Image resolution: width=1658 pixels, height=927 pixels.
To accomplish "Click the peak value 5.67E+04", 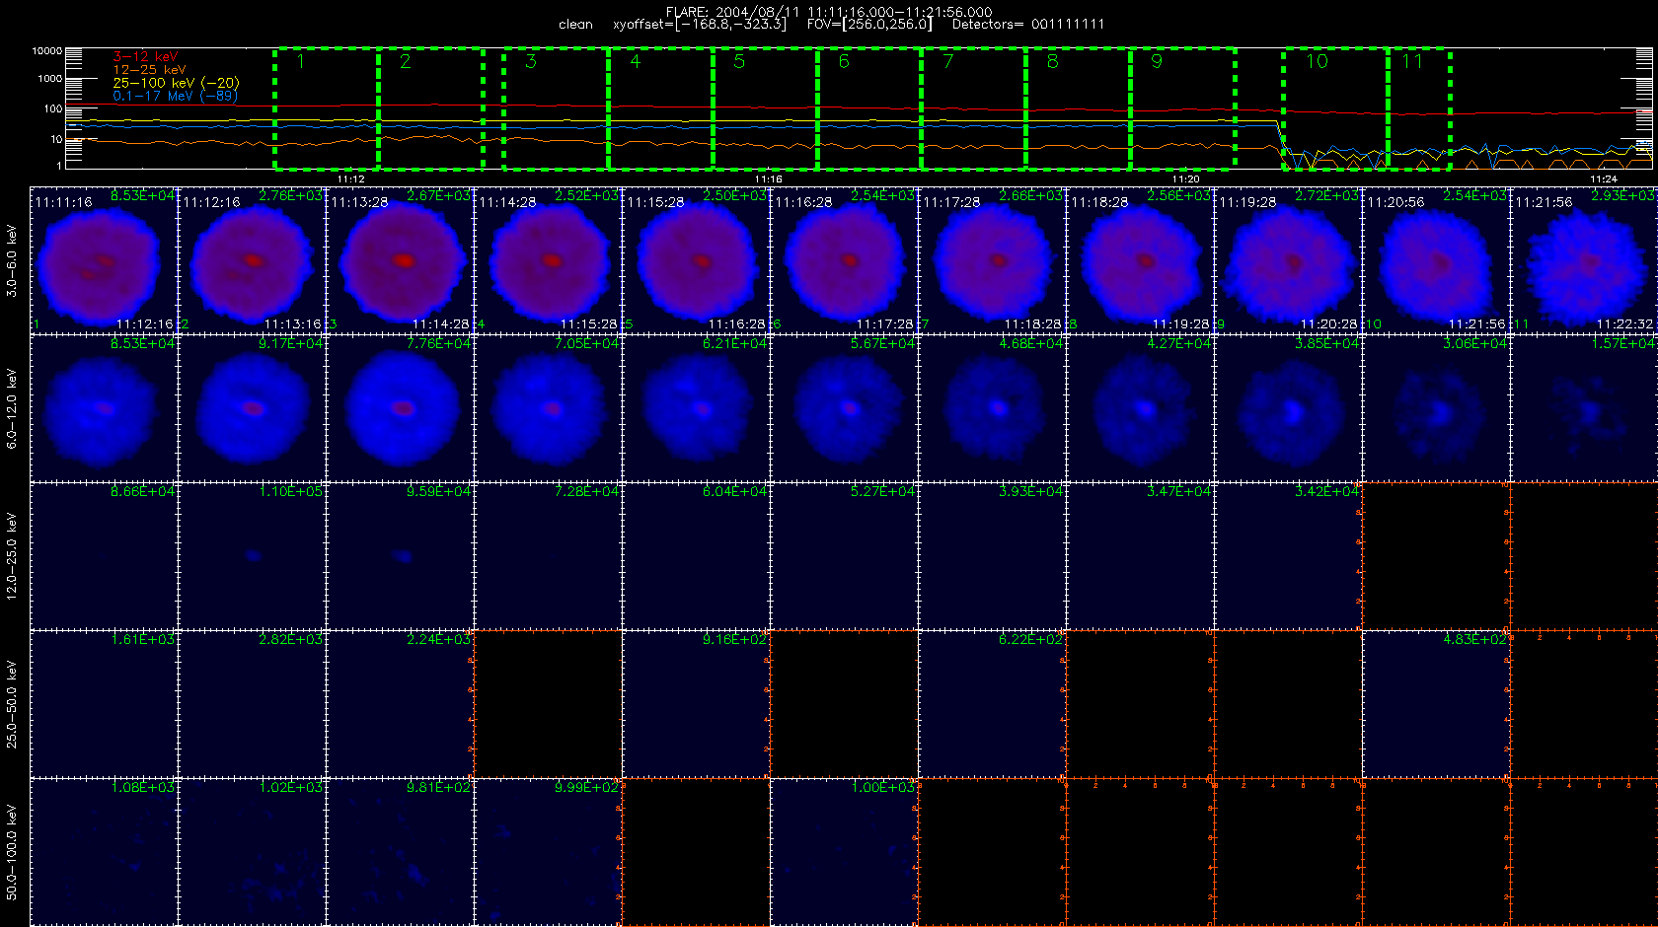I will pos(882,343).
